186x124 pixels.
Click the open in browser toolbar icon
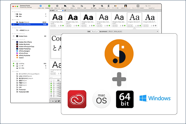(115, 6)
